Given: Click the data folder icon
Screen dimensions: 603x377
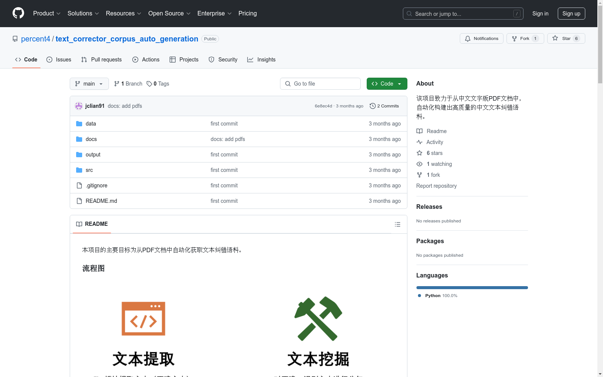Looking at the screenshot, I should (79, 124).
